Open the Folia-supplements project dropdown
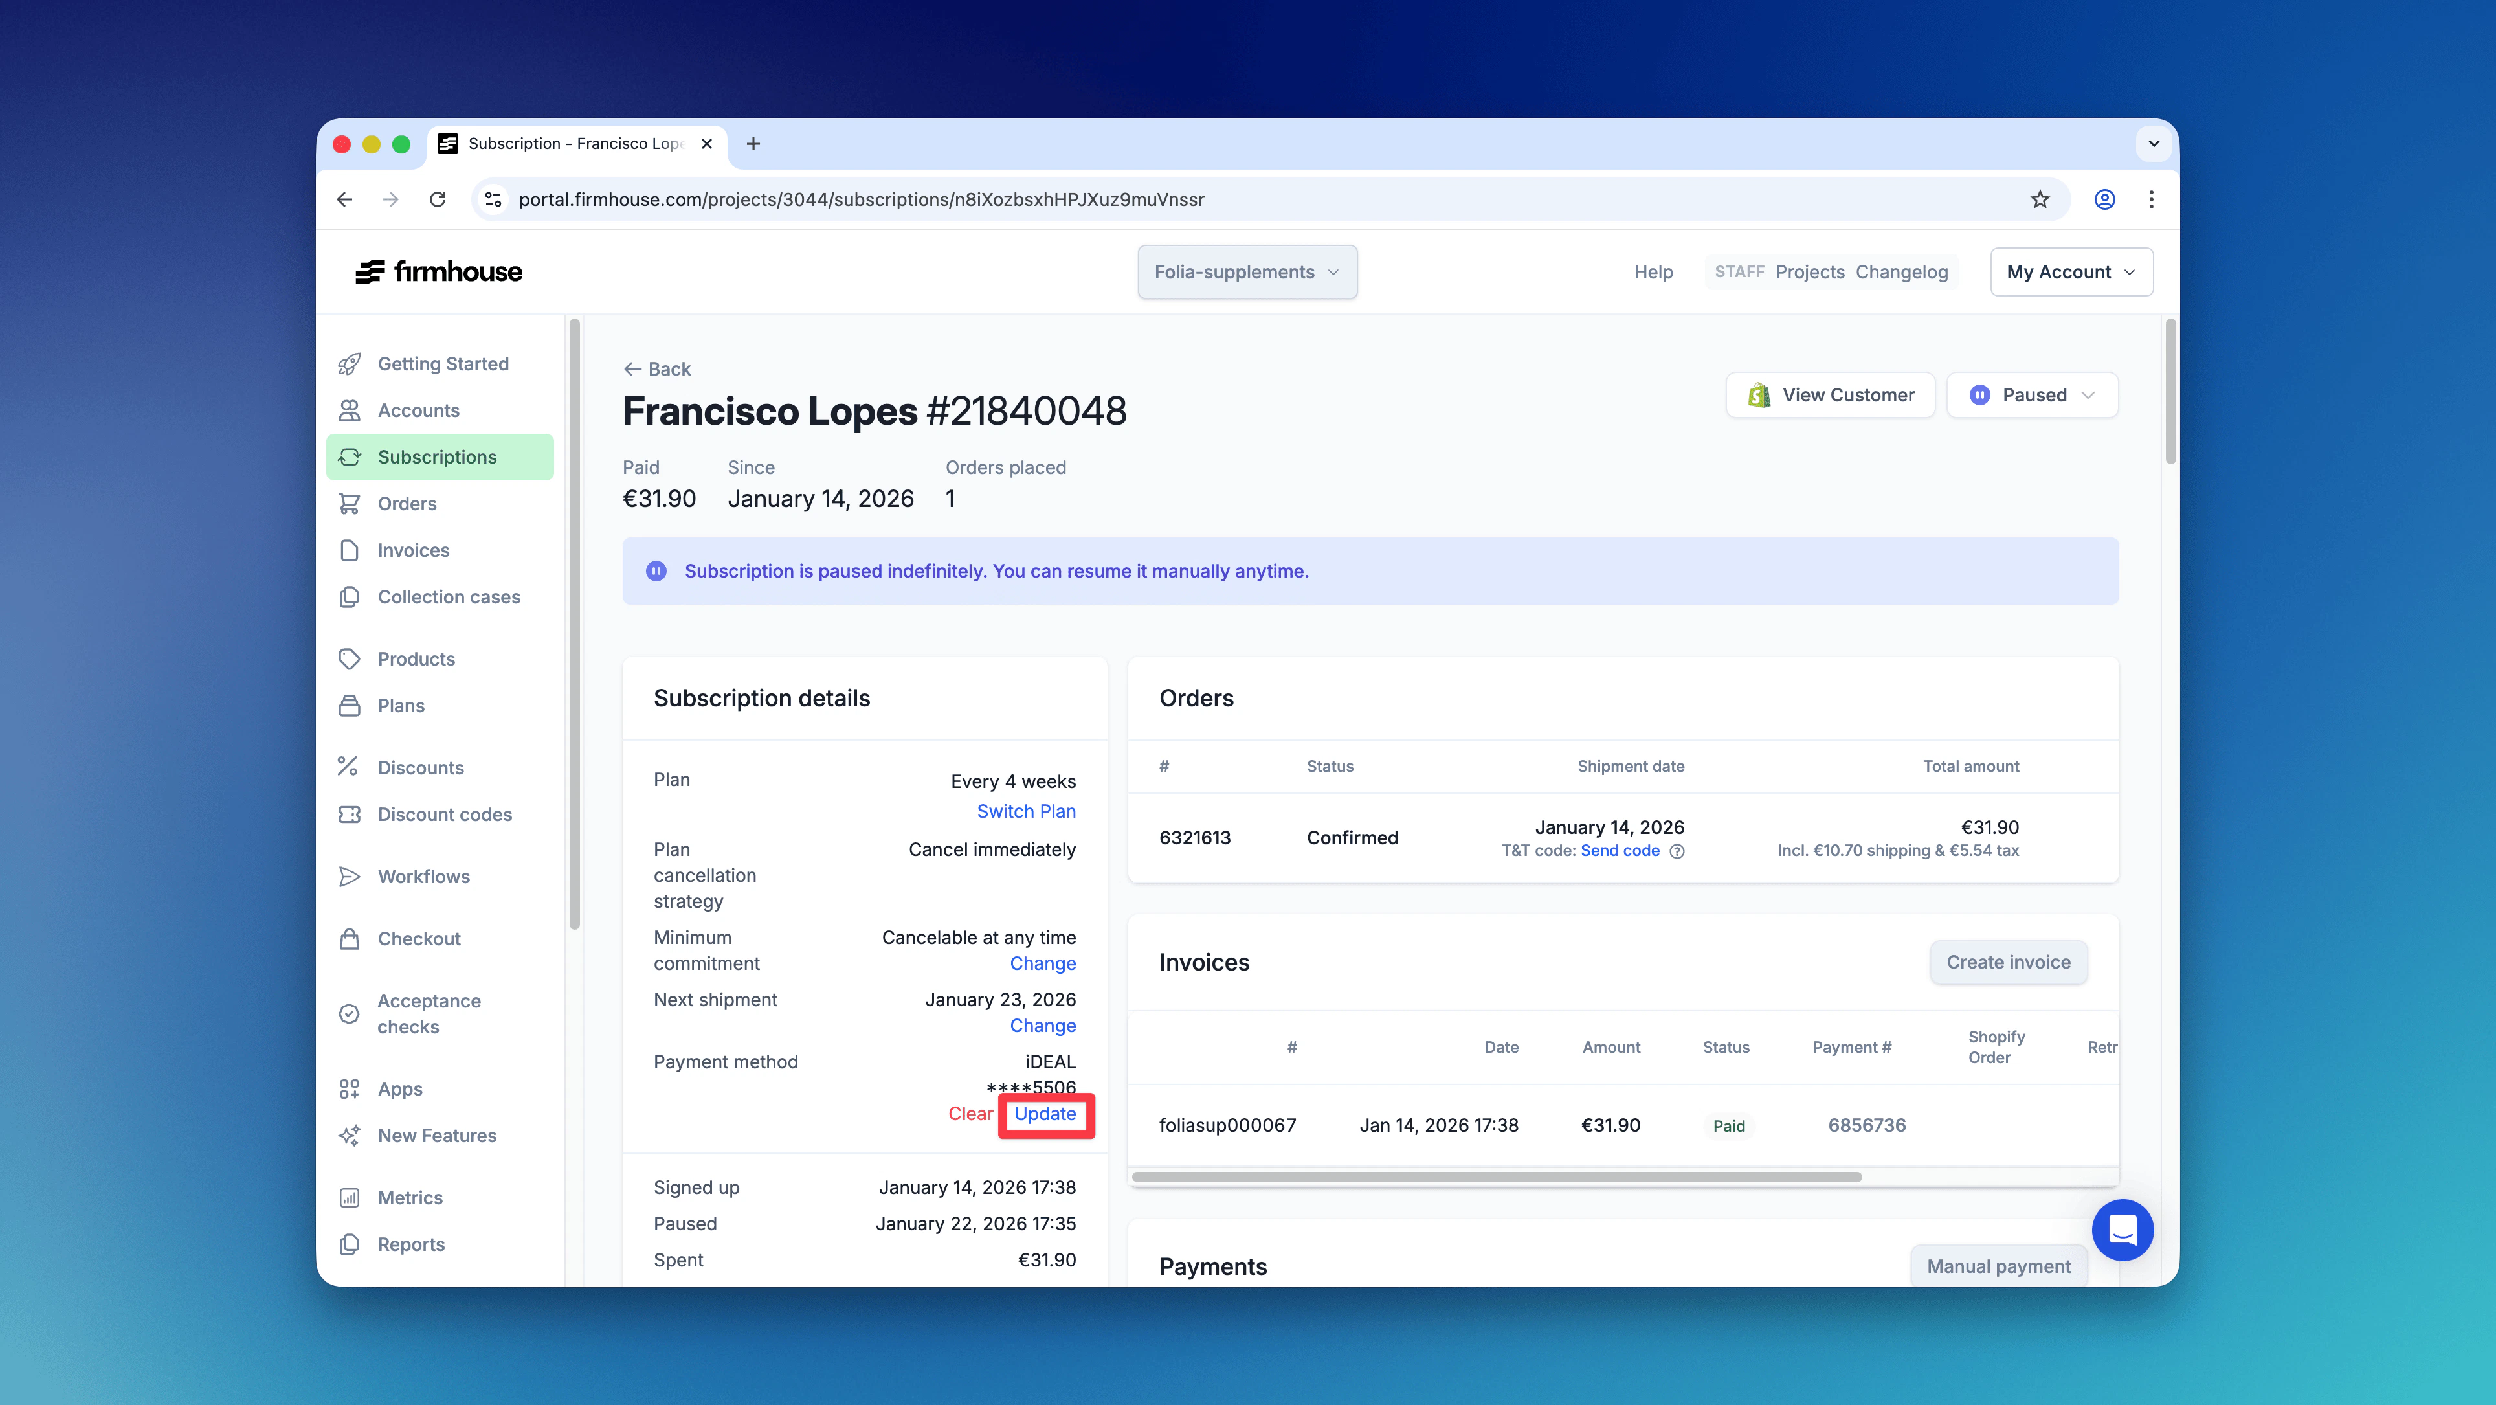 point(1247,273)
